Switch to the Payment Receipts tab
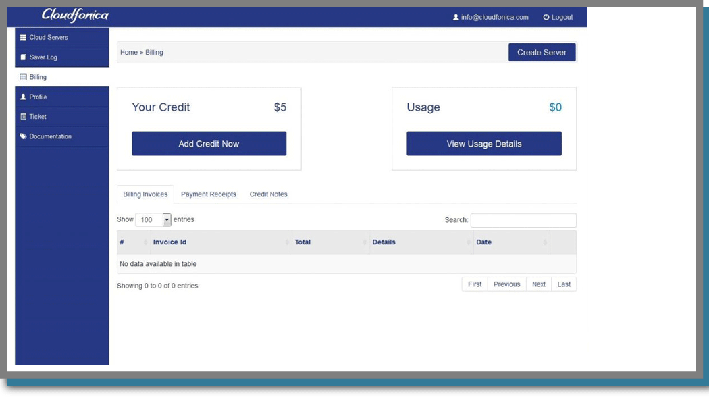The height and width of the screenshot is (397, 709). (x=209, y=194)
